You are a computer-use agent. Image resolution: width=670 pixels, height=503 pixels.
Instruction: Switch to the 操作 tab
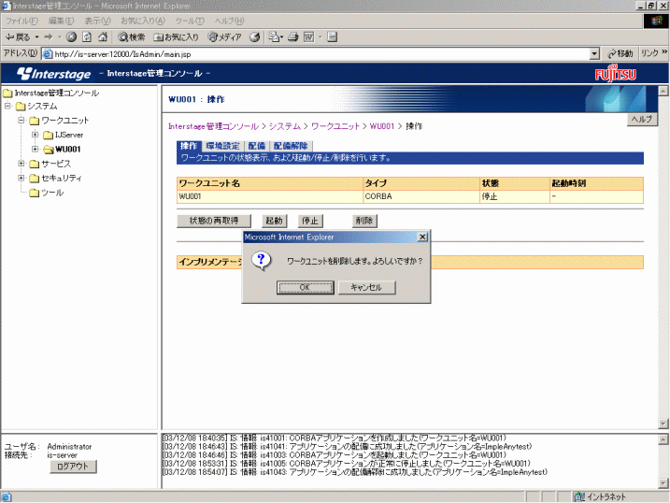(189, 146)
